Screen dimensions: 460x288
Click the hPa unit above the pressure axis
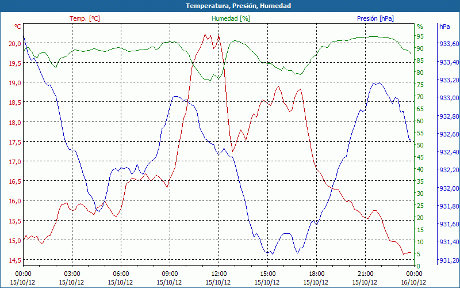point(444,26)
